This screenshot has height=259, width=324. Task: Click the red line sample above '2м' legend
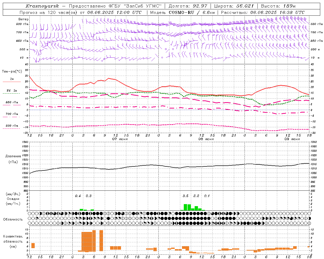[12, 82]
